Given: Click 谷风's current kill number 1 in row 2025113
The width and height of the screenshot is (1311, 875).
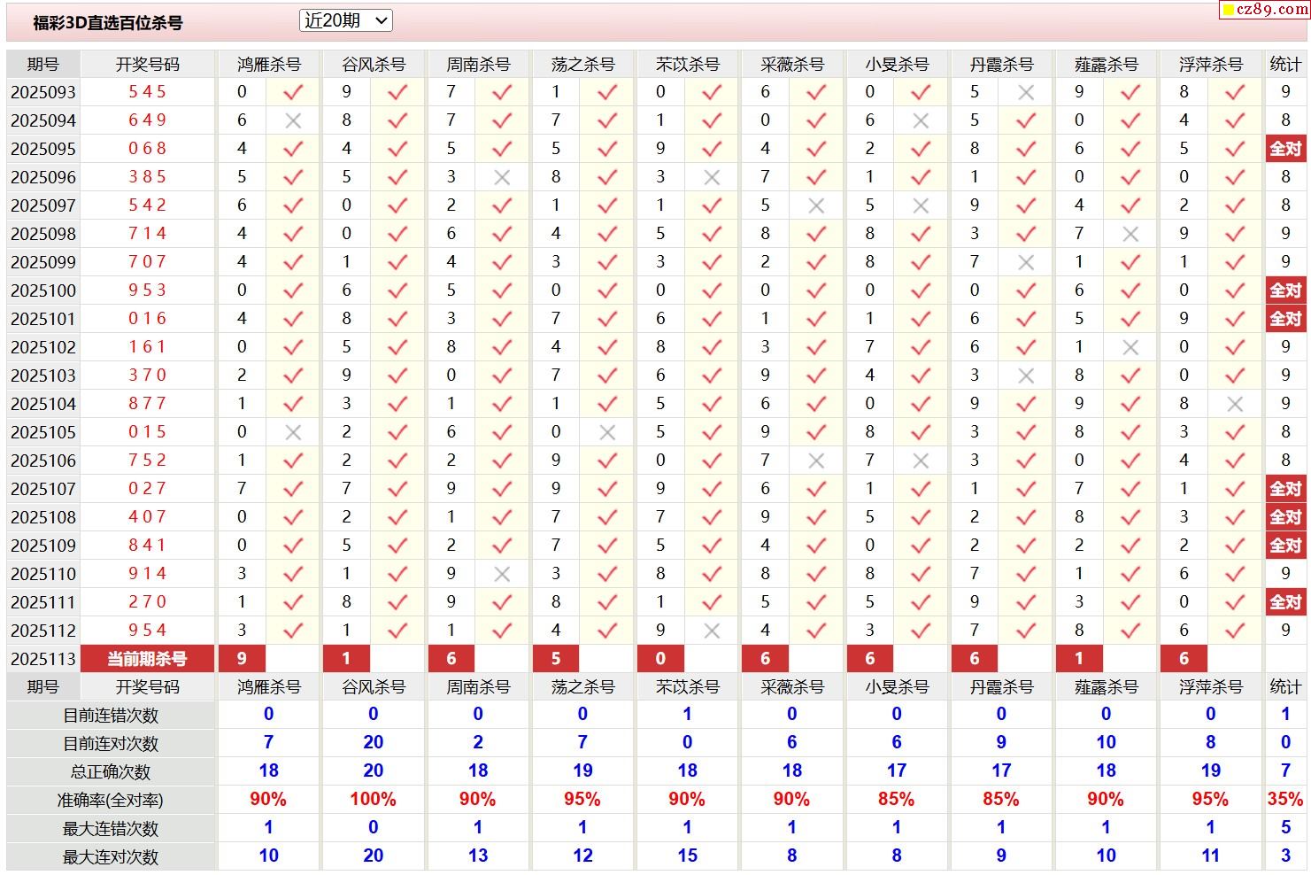Looking at the screenshot, I should tap(346, 659).
